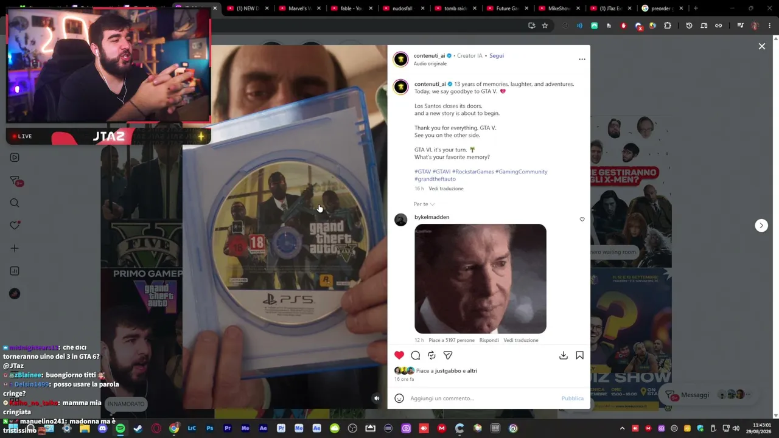Go to the next post with right arrow
This screenshot has width=779, height=438.
[x=761, y=226]
